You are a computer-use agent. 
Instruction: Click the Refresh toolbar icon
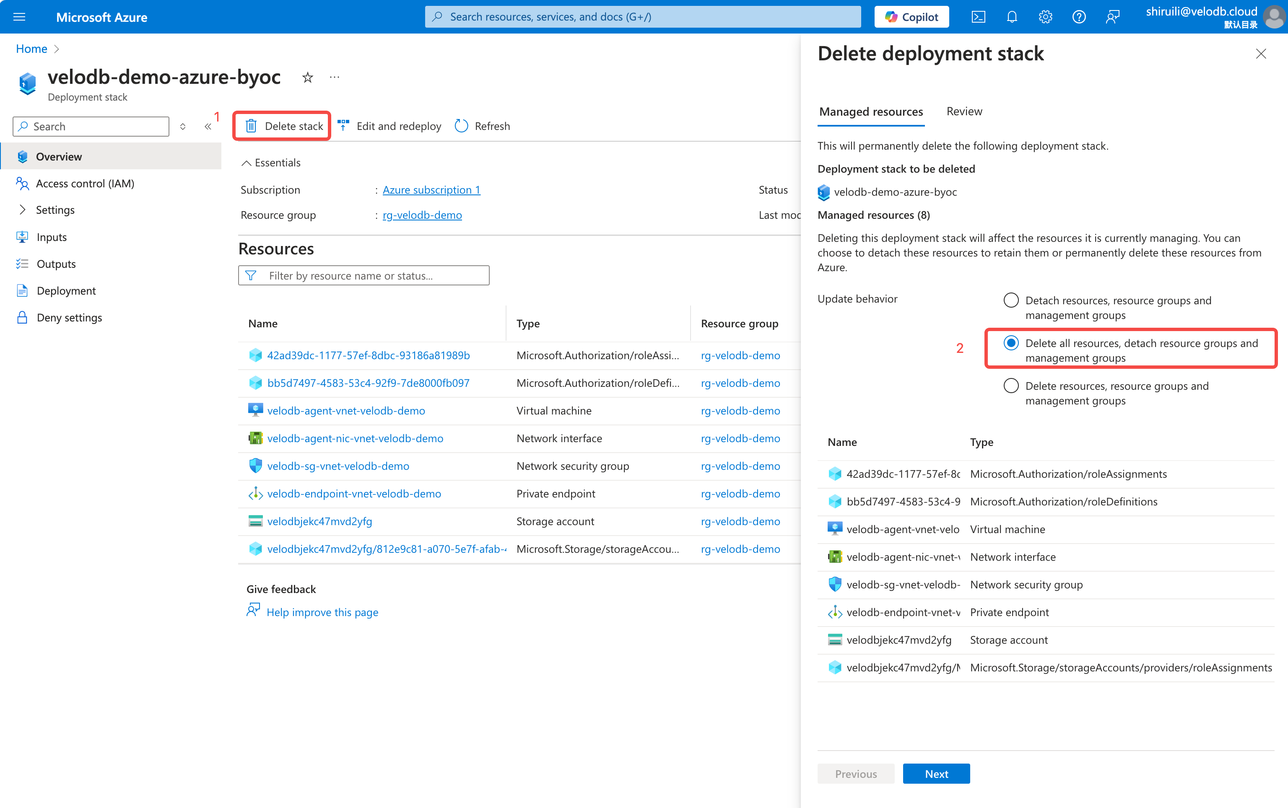pyautogui.click(x=461, y=126)
